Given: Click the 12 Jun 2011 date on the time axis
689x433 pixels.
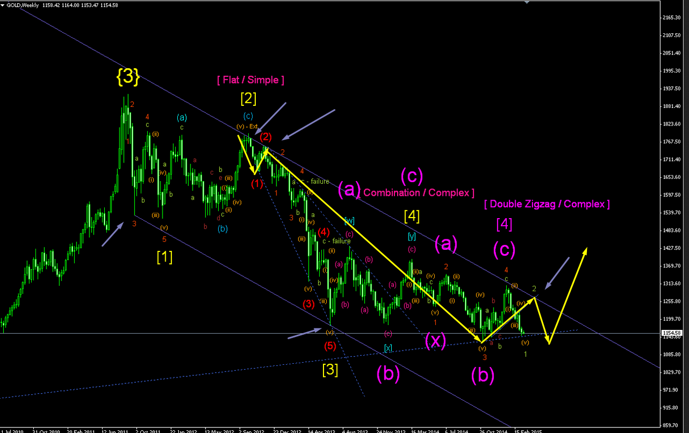Looking at the screenshot, I should (115, 431).
